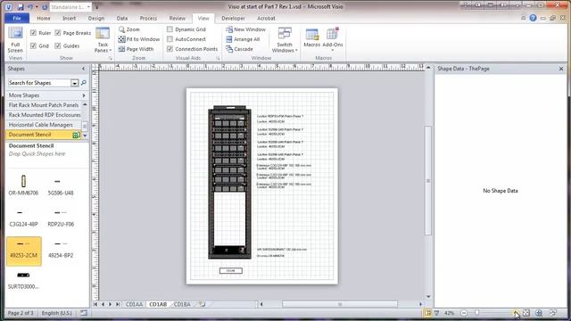Close the Shape Data pane

click(x=561, y=69)
